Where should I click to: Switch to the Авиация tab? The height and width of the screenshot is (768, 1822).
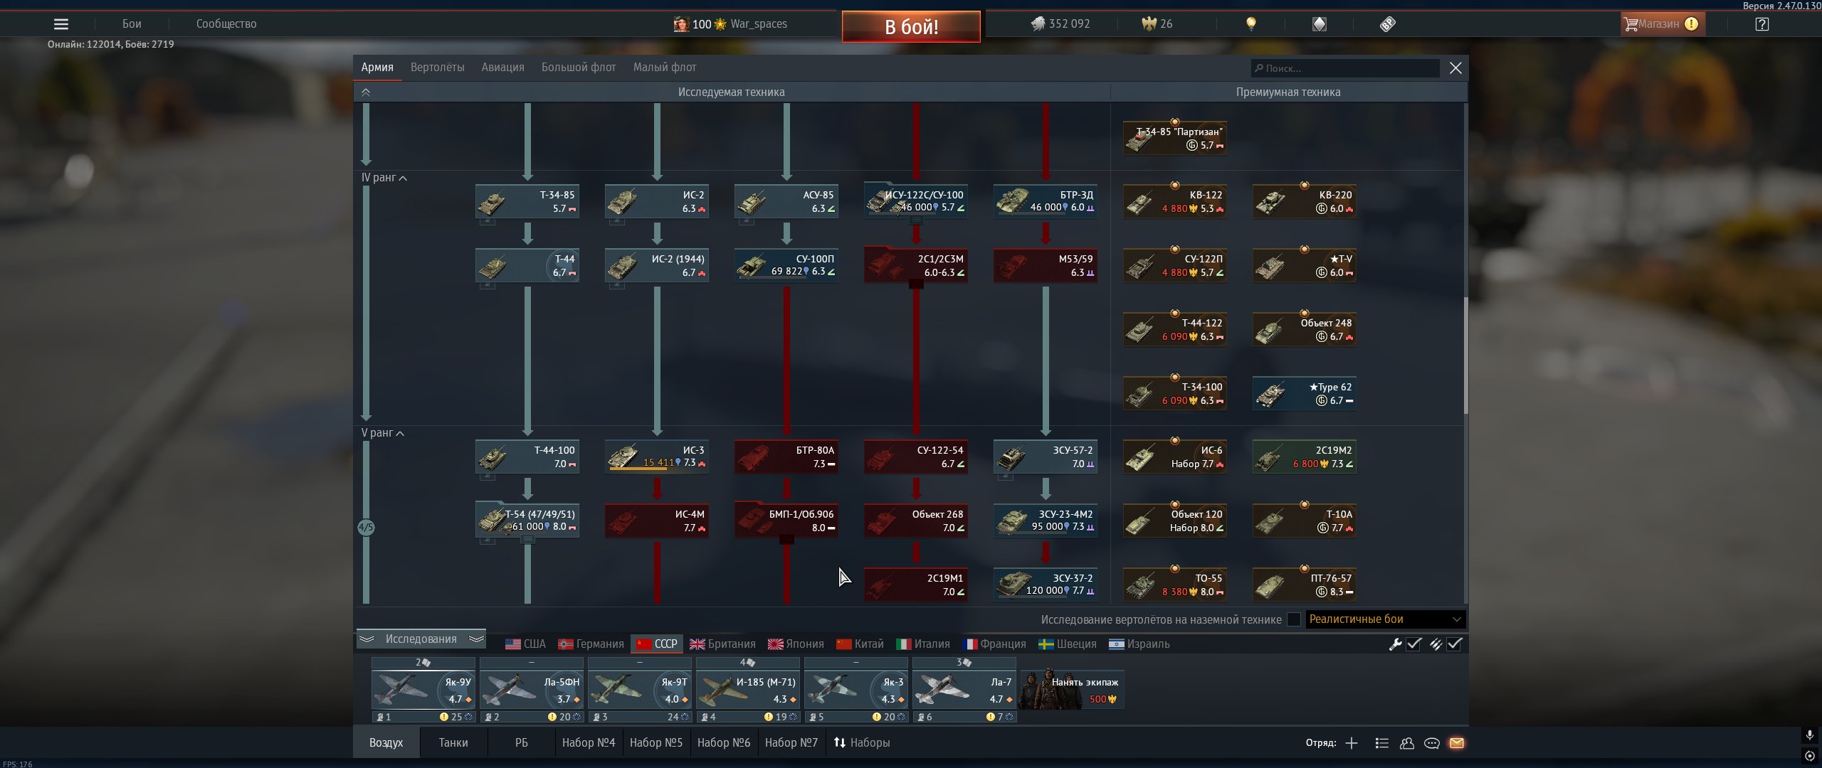tap(502, 68)
